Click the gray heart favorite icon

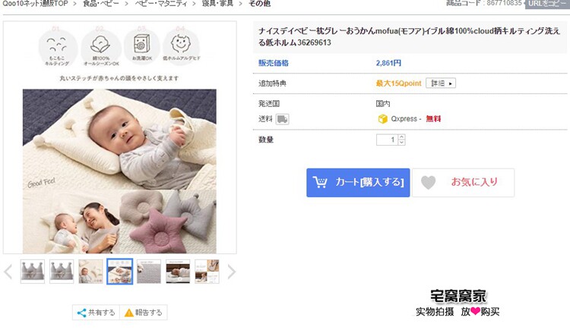coord(428,183)
